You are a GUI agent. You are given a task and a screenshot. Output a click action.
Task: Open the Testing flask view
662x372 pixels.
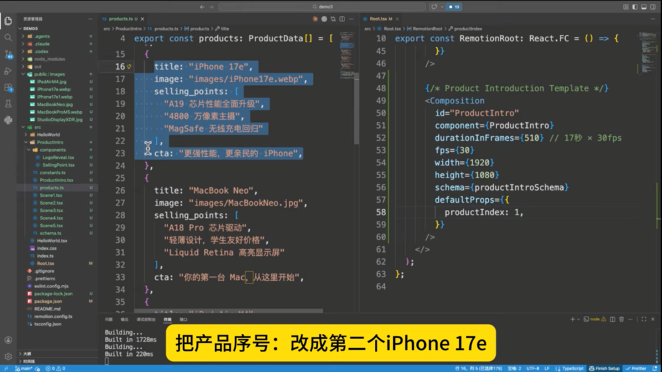click(8, 104)
